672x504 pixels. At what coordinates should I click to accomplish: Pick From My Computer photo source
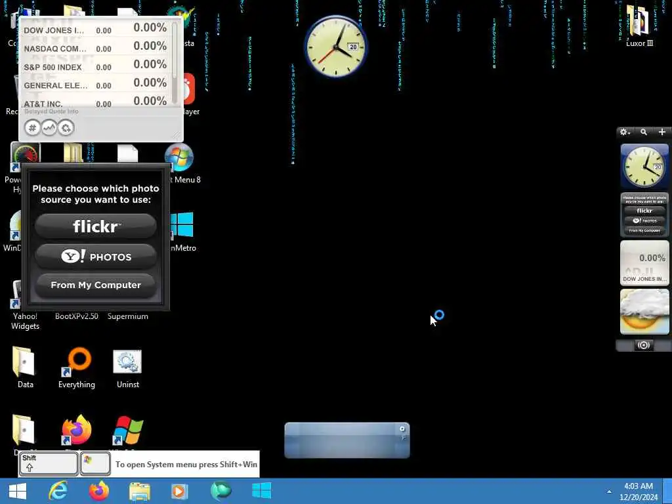coord(96,285)
